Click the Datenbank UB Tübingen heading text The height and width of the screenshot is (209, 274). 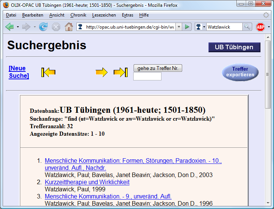[x=117, y=110]
